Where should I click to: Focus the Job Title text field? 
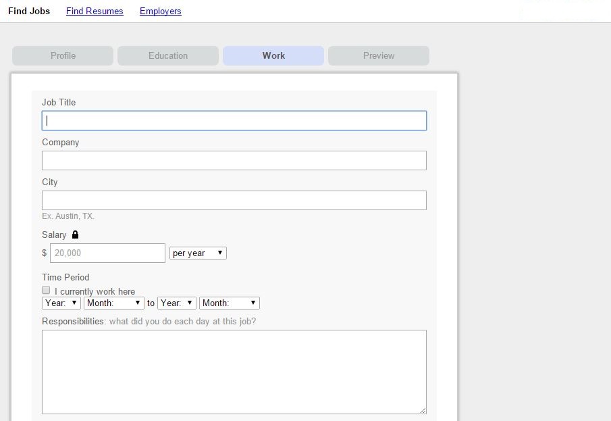pos(234,120)
